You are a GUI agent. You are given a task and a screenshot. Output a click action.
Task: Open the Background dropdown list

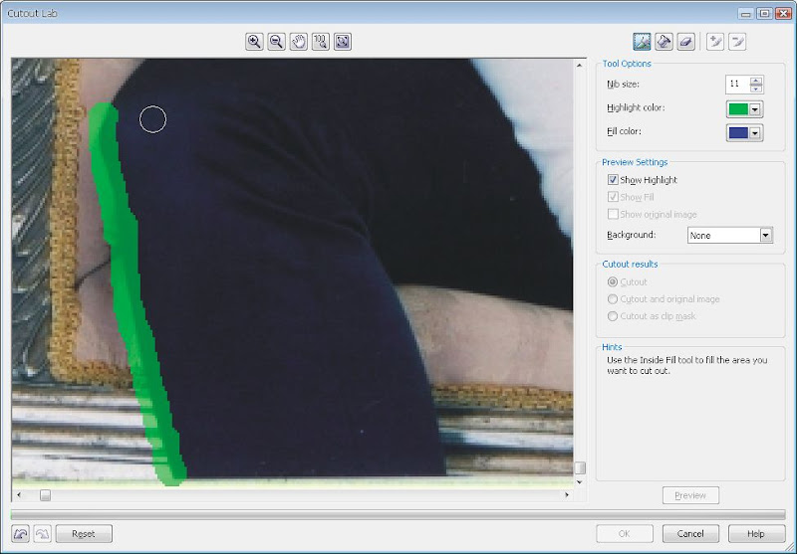(766, 235)
